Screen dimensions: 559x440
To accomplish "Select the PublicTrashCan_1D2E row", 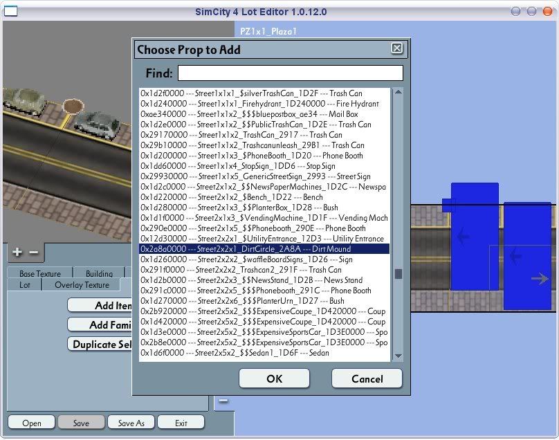I will tap(264, 125).
